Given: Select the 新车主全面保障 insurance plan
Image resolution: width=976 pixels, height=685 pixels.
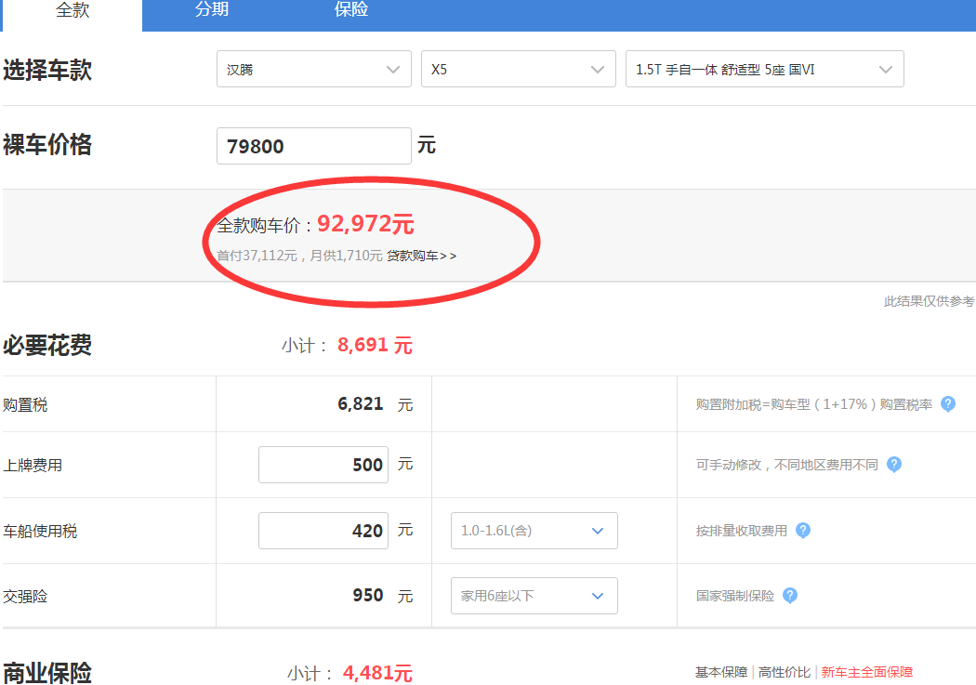Looking at the screenshot, I should (867, 672).
